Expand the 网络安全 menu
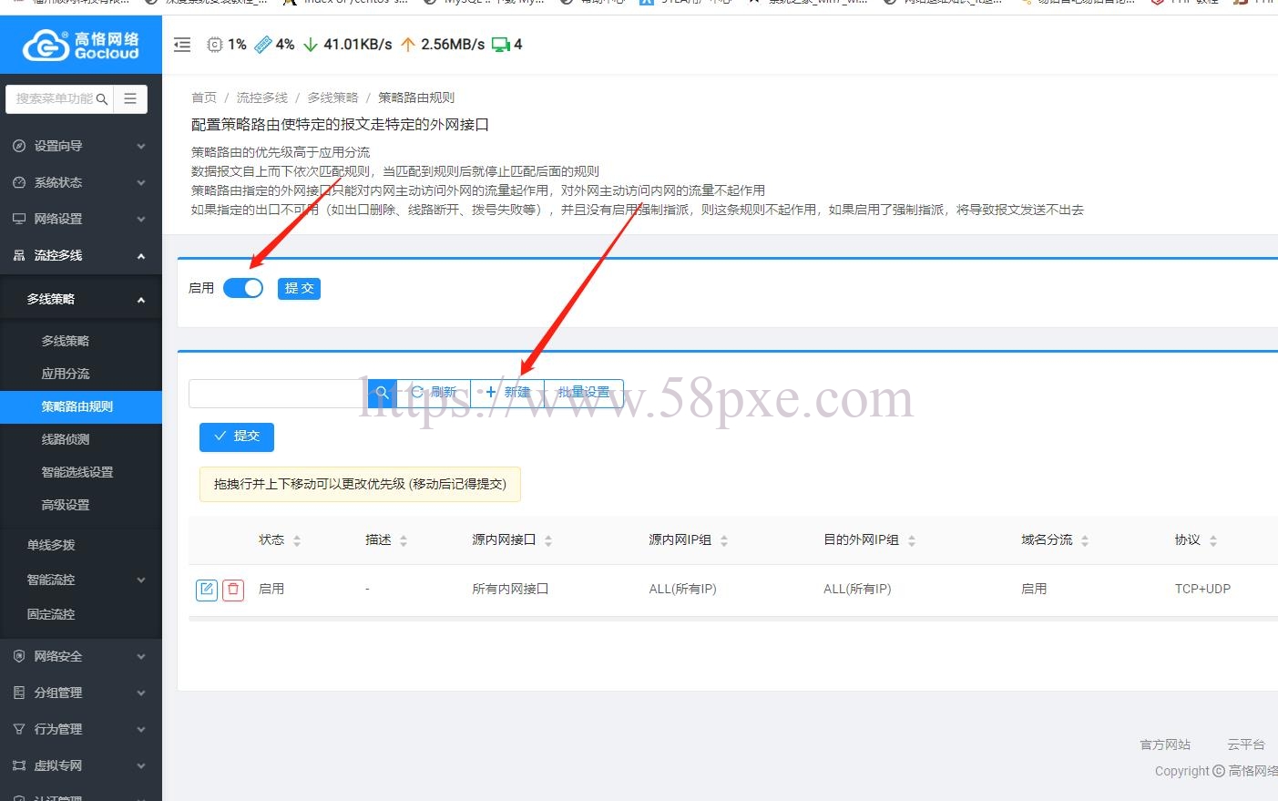The height and width of the screenshot is (801, 1278). click(x=81, y=656)
